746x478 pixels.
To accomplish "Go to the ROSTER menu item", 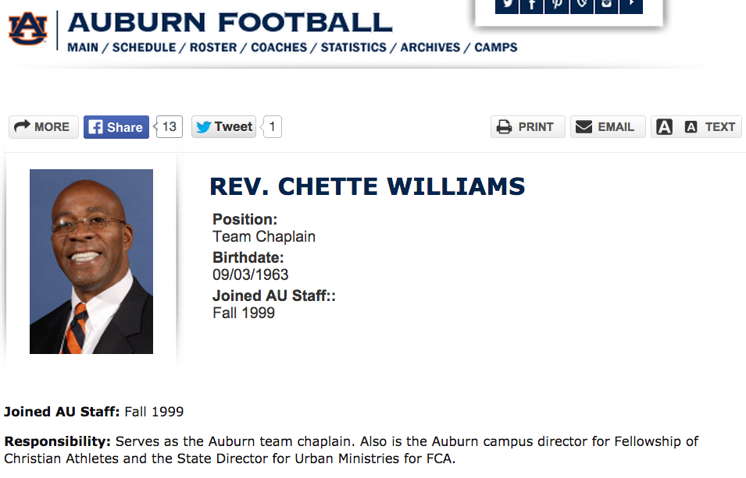I will pyautogui.click(x=213, y=48).
